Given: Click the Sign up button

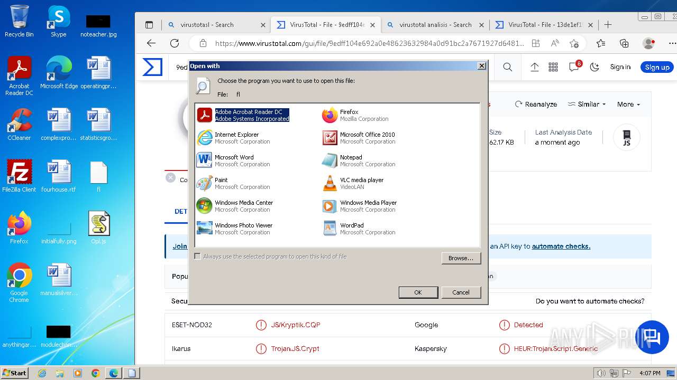Looking at the screenshot, I should [x=657, y=67].
